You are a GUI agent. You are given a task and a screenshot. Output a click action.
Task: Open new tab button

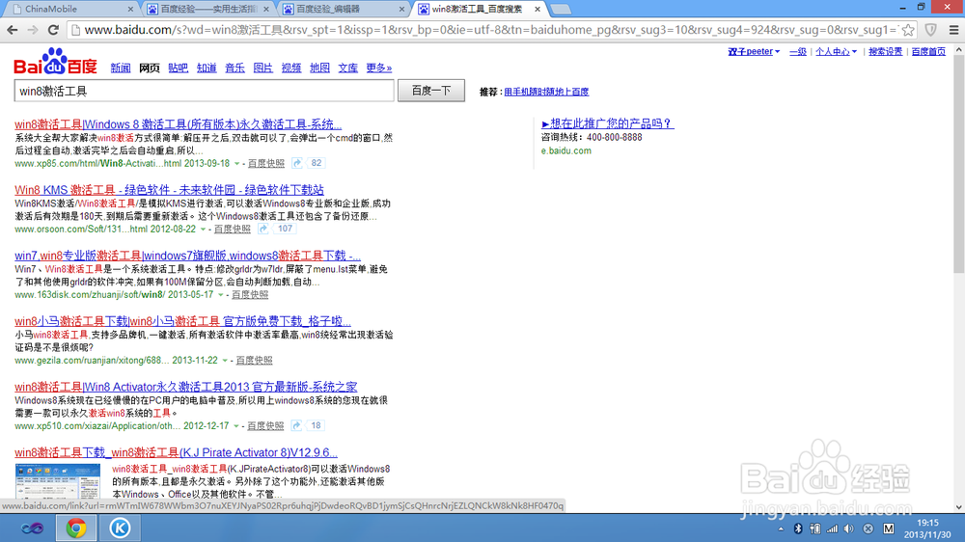pos(560,10)
